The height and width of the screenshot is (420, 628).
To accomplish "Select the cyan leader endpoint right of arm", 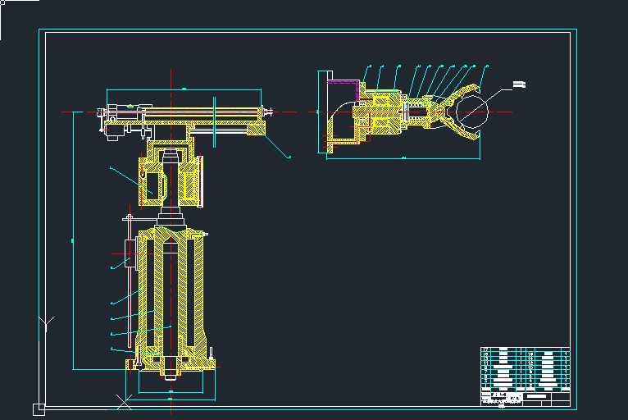I will coord(289,157).
